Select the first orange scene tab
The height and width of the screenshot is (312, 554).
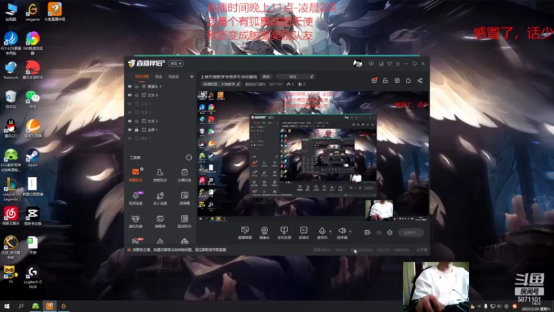click(x=142, y=76)
